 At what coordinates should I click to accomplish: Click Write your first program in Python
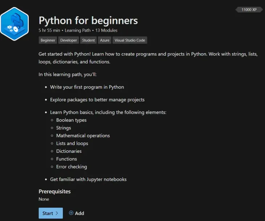[x=87, y=87]
